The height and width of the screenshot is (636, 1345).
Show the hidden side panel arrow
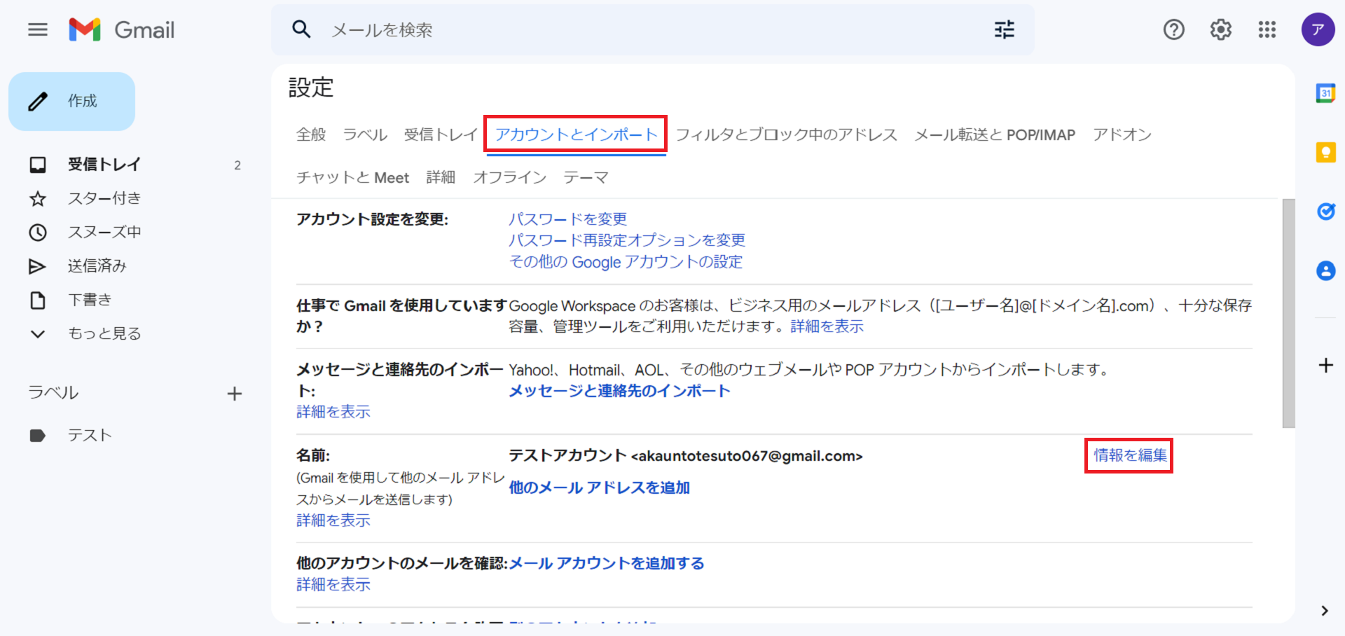tap(1324, 611)
